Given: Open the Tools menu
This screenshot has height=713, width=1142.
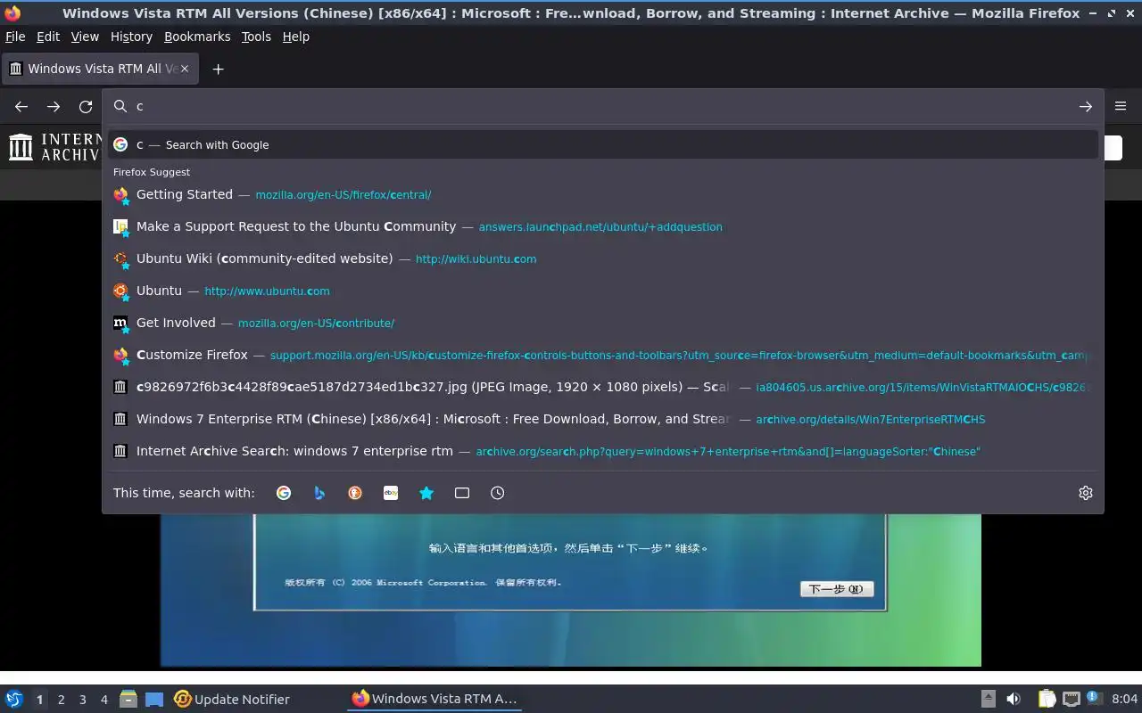Looking at the screenshot, I should 256,37.
